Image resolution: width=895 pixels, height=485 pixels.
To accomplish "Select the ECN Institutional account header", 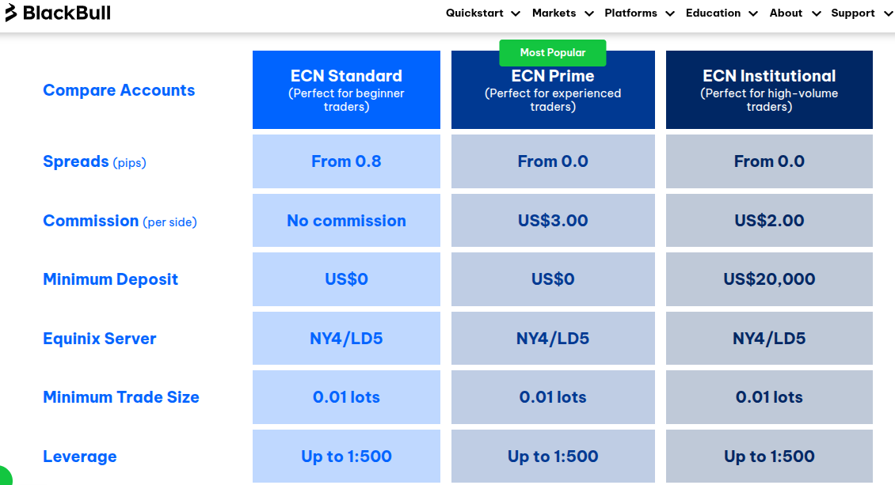I will coord(768,89).
